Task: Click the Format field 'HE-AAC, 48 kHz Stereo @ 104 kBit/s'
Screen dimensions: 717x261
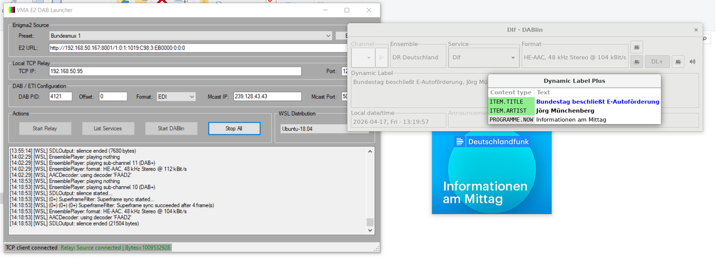Action: pyautogui.click(x=574, y=57)
